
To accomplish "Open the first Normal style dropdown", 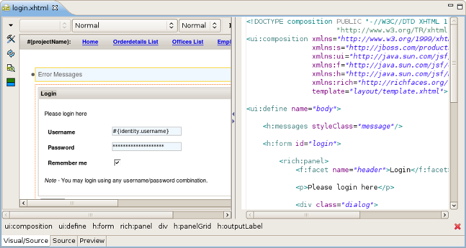I will [125, 26].
